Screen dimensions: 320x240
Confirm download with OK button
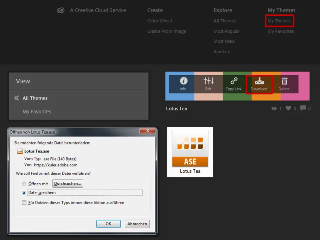pos(108,224)
